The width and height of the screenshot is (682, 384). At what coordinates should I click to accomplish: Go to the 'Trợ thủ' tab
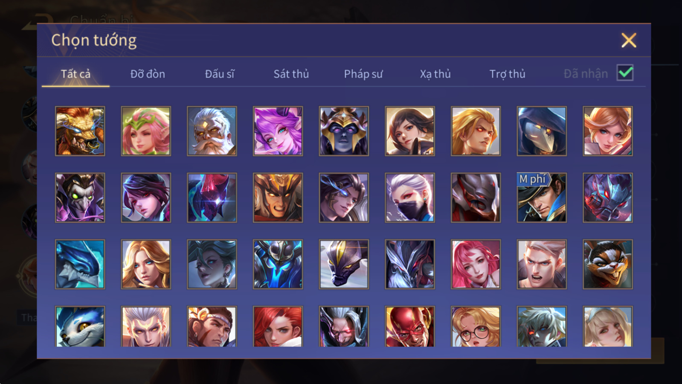pyautogui.click(x=507, y=74)
